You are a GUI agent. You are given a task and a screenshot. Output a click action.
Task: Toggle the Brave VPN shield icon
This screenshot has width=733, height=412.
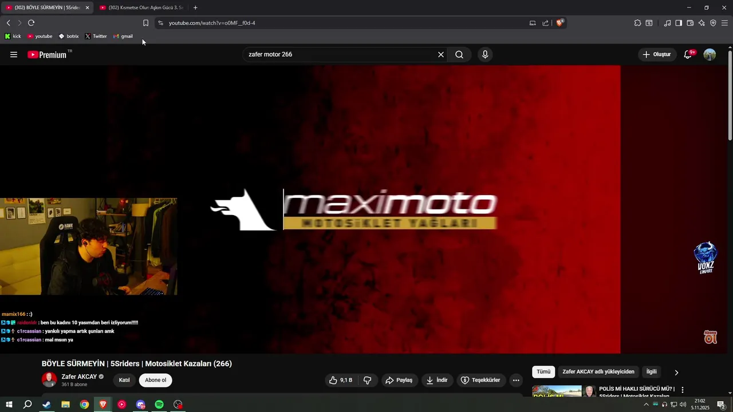pos(713,23)
